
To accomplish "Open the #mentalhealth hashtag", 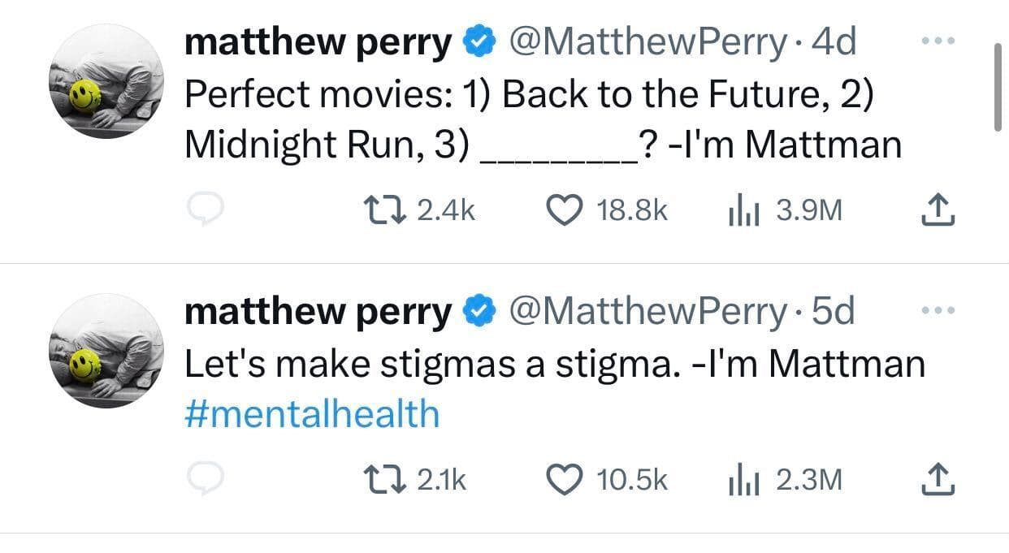I will [311, 413].
